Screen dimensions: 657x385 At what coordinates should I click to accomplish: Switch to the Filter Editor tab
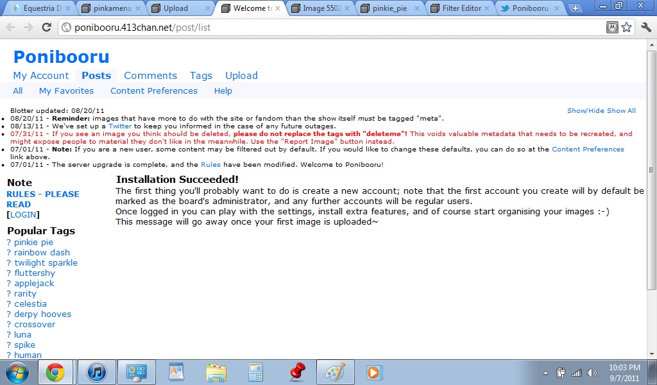(461, 8)
